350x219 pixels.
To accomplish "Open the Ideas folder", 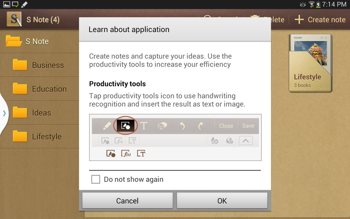I will [x=39, y=113].
